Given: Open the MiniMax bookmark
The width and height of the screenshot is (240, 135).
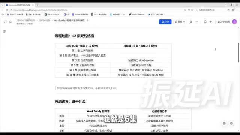Looking at the screenshot, I should [x=80, y=14].
